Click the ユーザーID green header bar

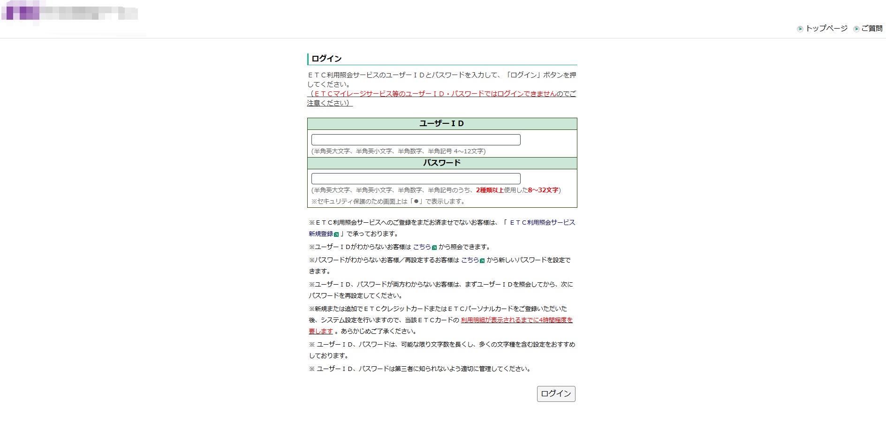pos(442,124)
